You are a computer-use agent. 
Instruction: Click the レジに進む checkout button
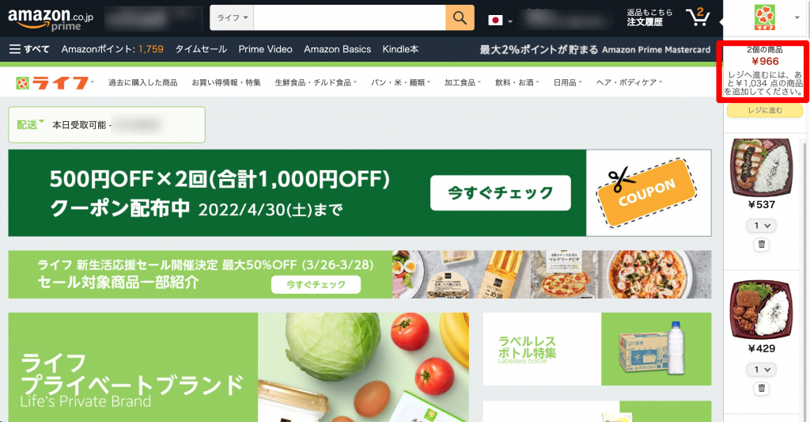(765, 110)
